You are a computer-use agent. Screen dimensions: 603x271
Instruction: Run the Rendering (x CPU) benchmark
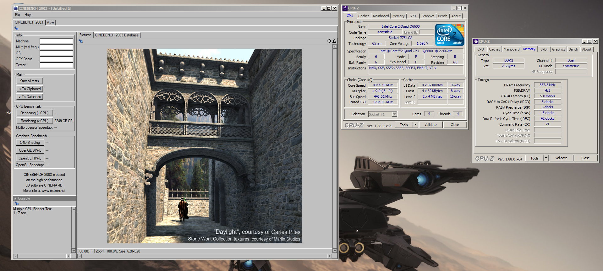pyautogui.click(x=35, y=121)
